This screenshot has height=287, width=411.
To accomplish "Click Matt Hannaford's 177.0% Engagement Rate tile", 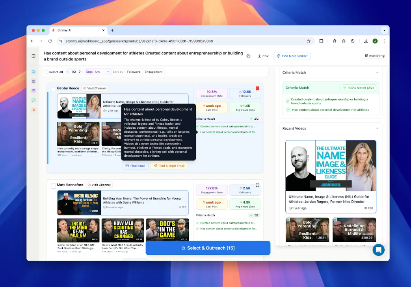I will point(212,190).
